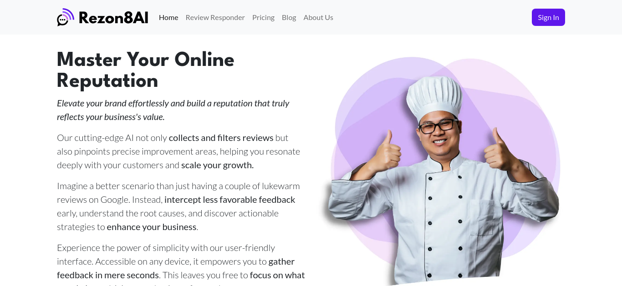Click intercept less favorable feedback phrase

click(x=230, y=200)
